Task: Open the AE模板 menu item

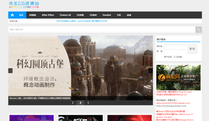Action: pyautogui.click(x=33, y=15)
